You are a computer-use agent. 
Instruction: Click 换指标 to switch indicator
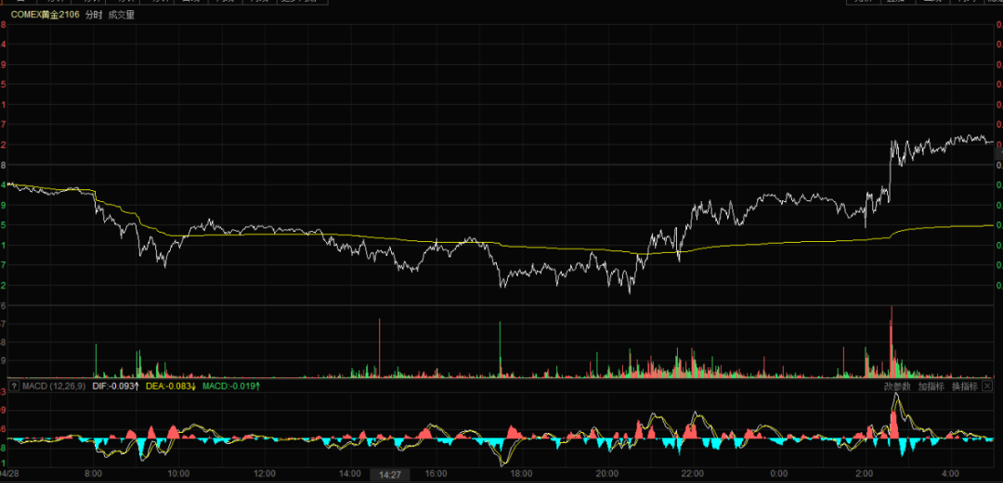click(965, 386)
